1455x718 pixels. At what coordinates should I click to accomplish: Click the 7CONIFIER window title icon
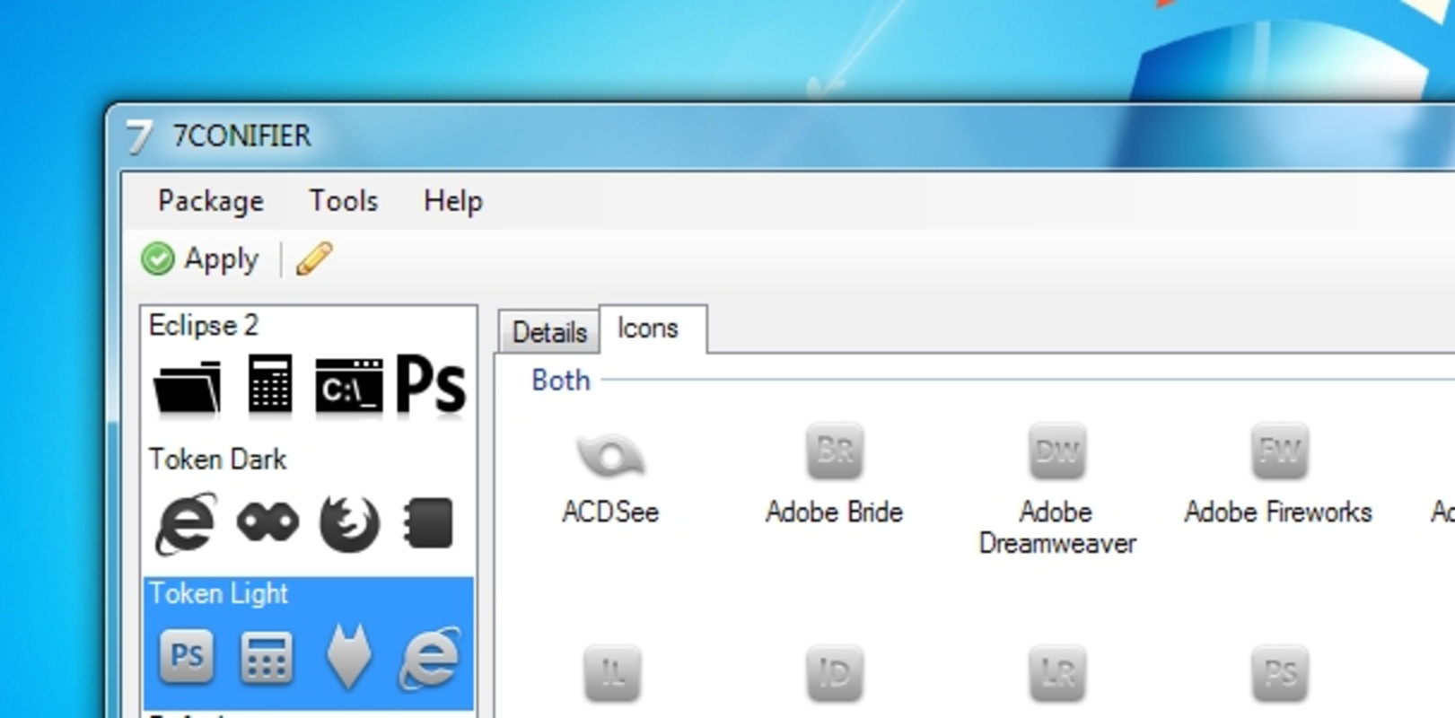[x=139, y=136]
